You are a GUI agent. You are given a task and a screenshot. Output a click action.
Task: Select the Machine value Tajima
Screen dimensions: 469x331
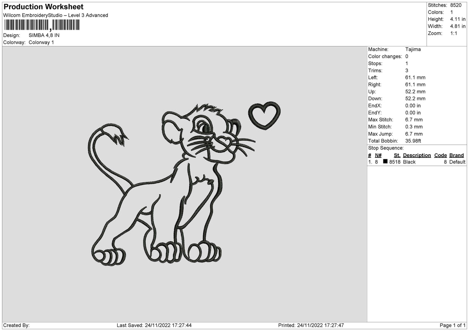(414, 49)
